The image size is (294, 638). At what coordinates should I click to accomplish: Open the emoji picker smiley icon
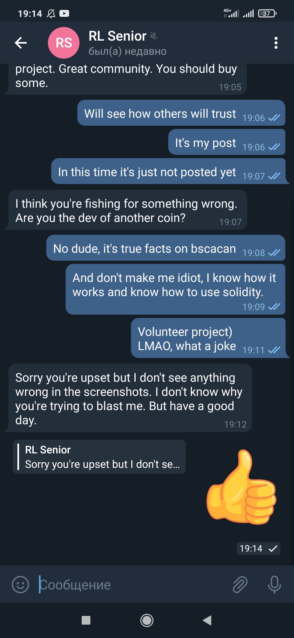(20, 585)
